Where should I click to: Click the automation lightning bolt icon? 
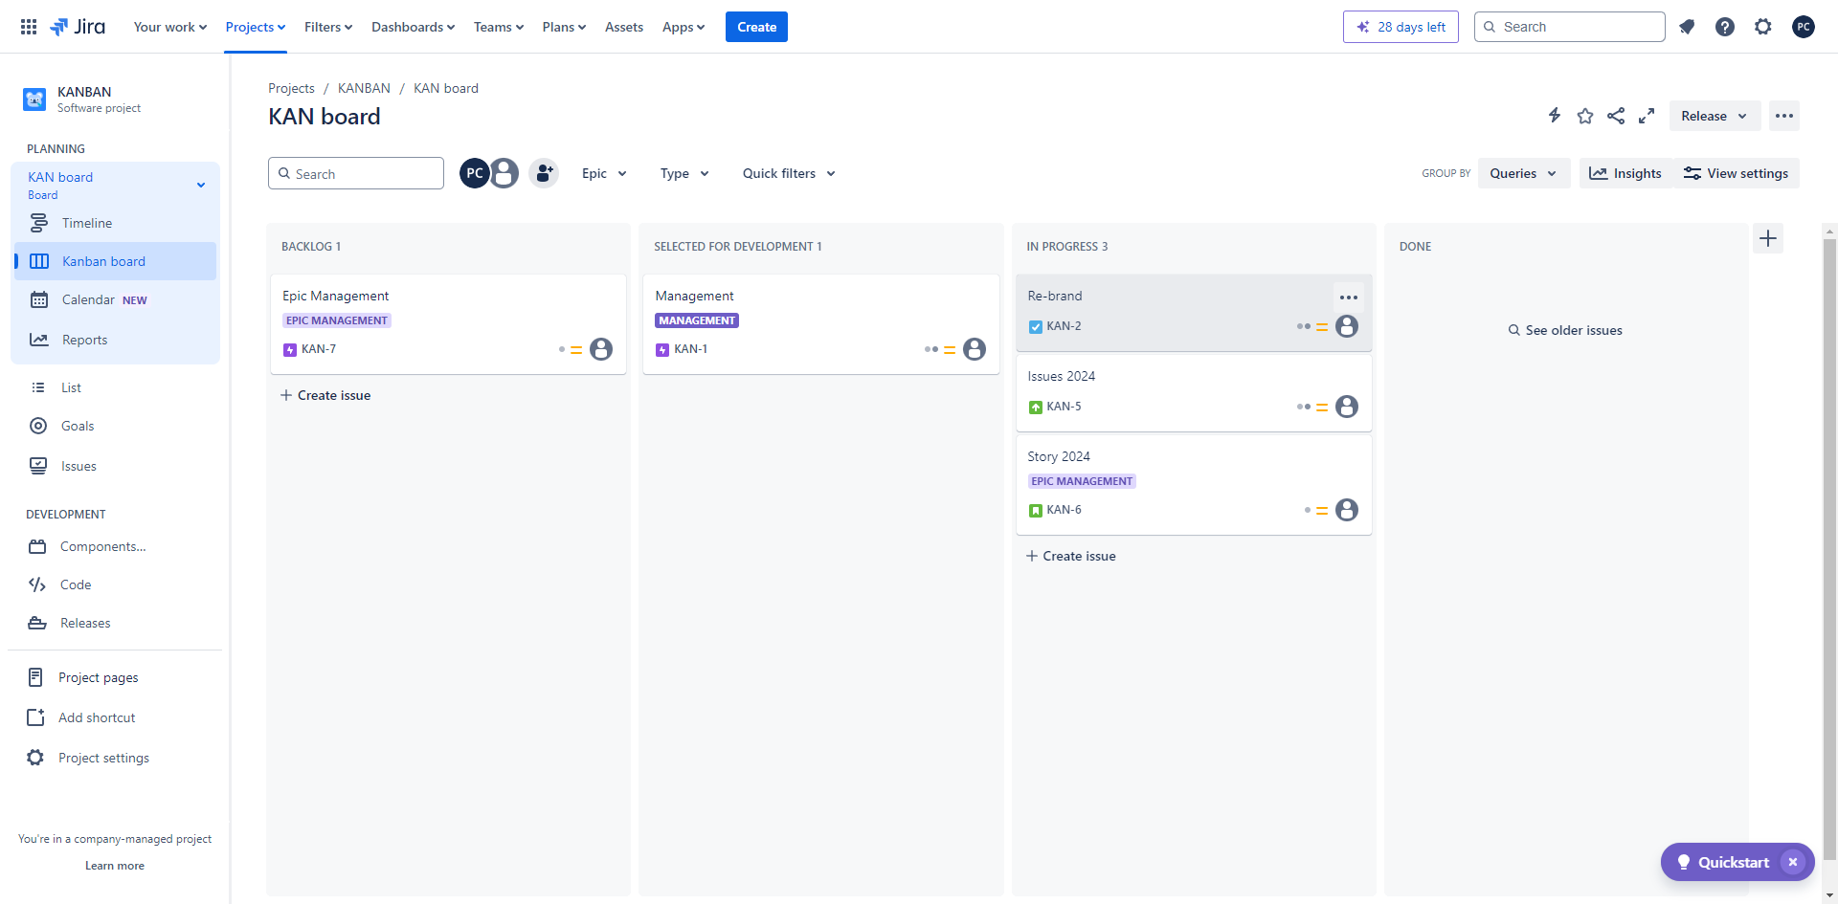(x=1555, y=116)
